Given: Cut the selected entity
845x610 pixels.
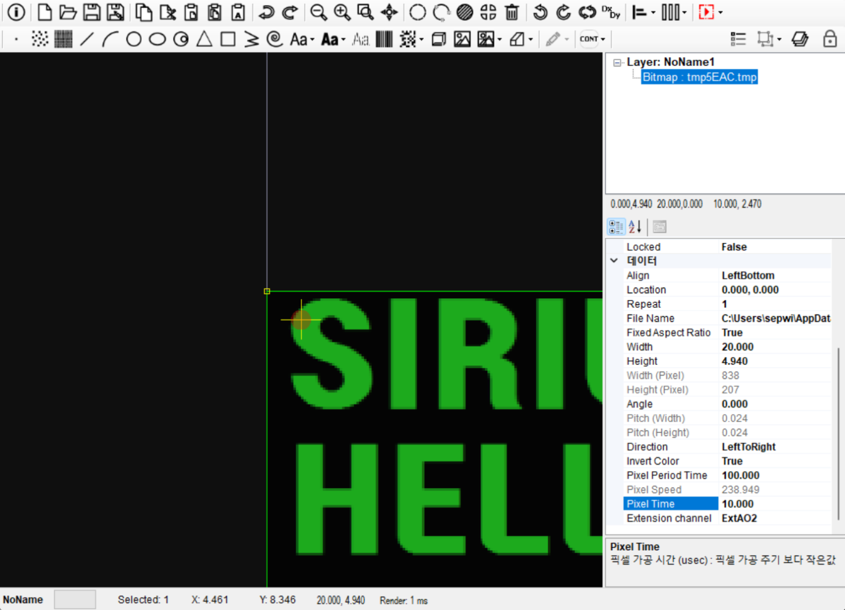Looking at the screenshot, I should tap(167, 12).
